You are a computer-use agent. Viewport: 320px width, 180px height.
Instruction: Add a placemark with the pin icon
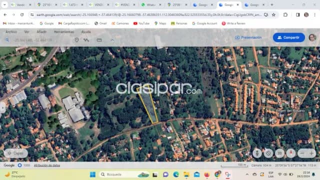pyautogui.click(x=76, y=40)
